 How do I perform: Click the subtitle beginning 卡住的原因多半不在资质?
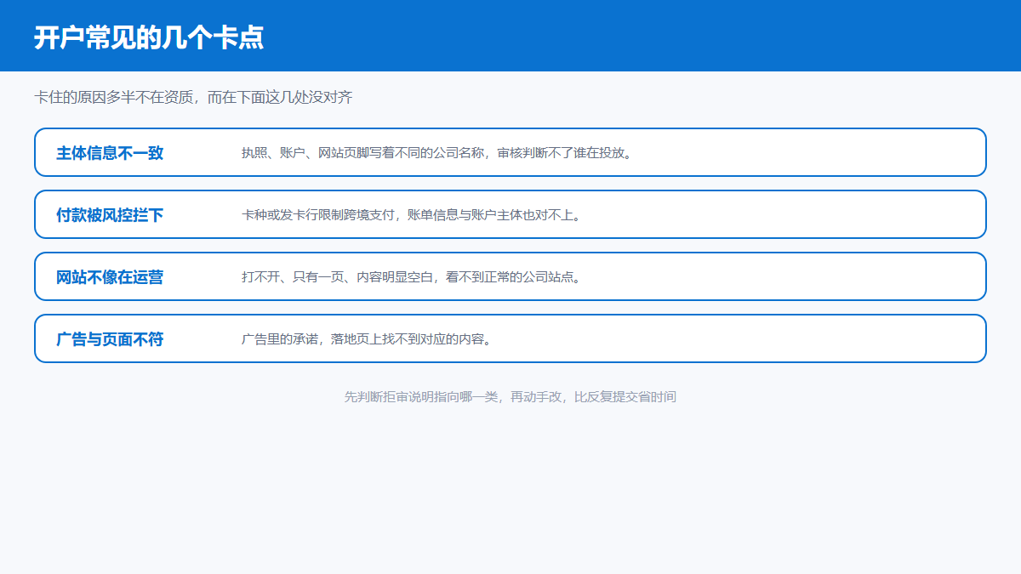tap(193, 97)
